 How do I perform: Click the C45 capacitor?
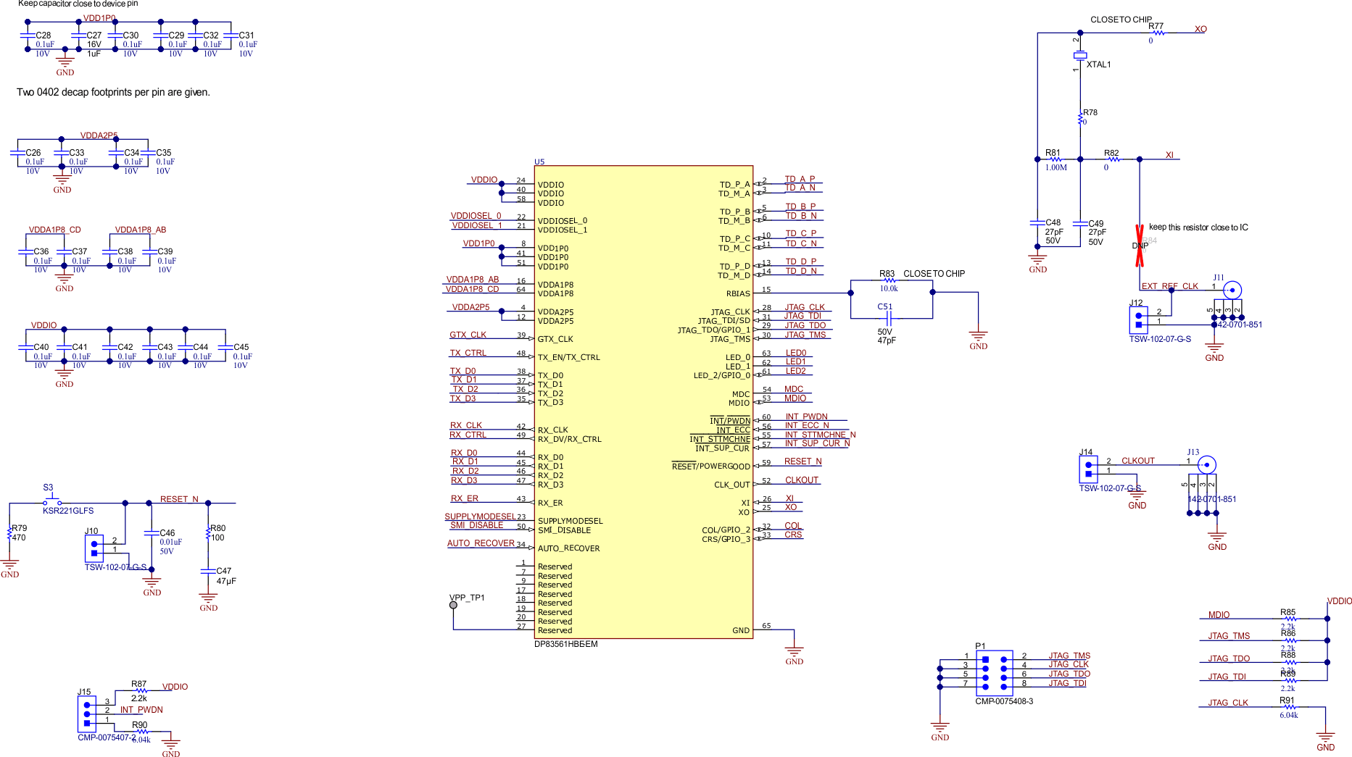pyautogui.click(x=225, y=347)
